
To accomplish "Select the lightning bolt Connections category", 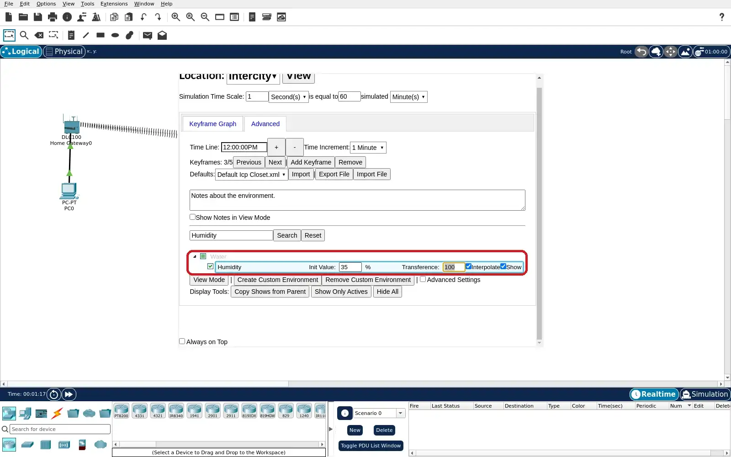I will (57, 414).
